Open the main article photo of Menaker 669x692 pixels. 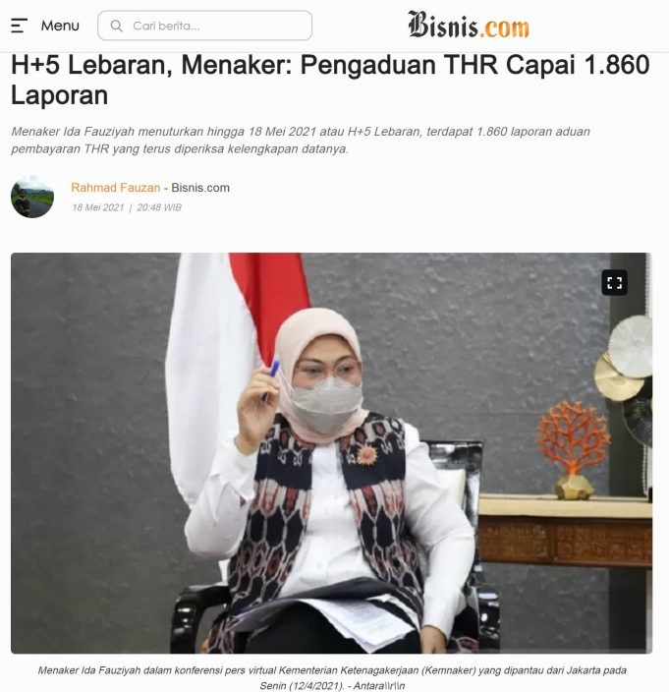coord(332,453)
